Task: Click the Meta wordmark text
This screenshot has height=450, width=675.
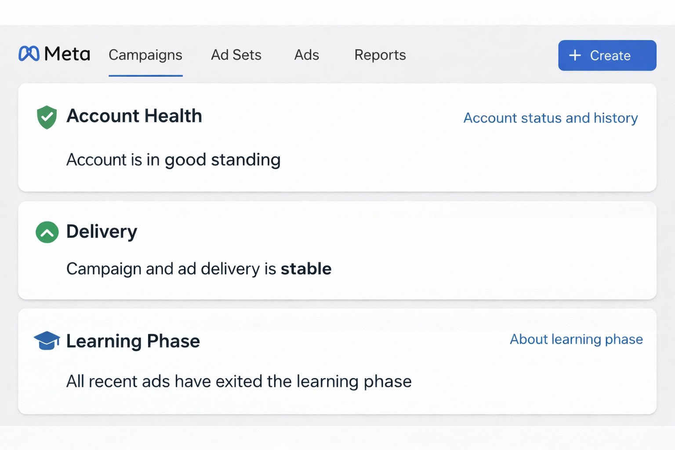Action: pos(67,54)
